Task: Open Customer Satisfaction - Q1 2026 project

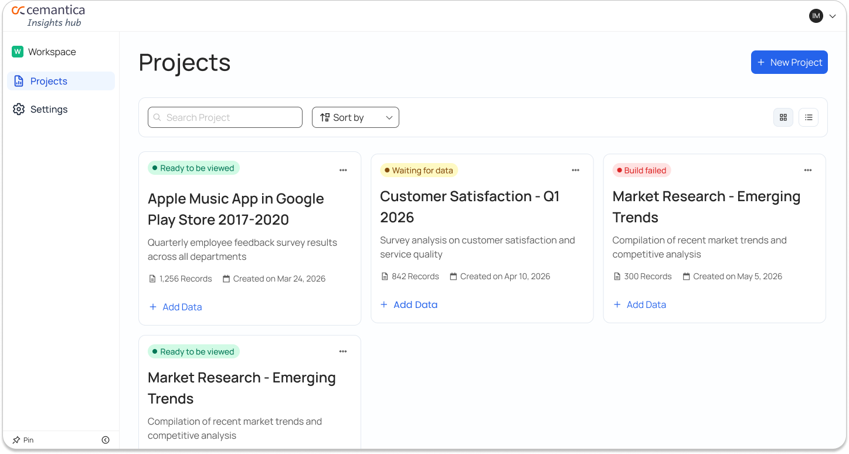Action: [470, 206]
